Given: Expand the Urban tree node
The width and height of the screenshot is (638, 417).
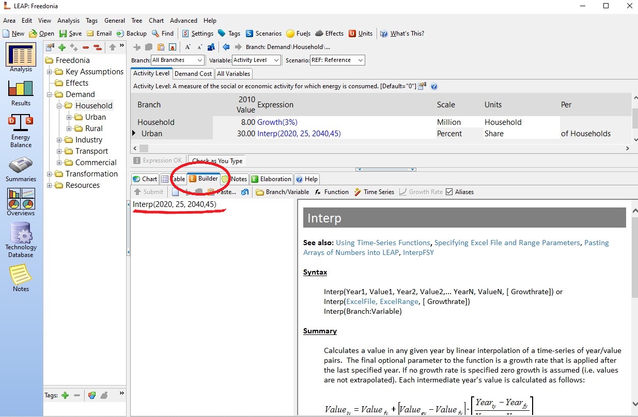Looking at the screenshot, I should (69, 117).
